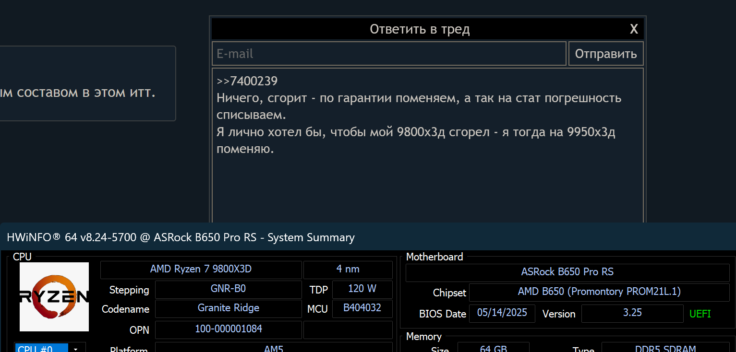Select the AMD Ryzen 7 9800X3D name field

point(201,270)
